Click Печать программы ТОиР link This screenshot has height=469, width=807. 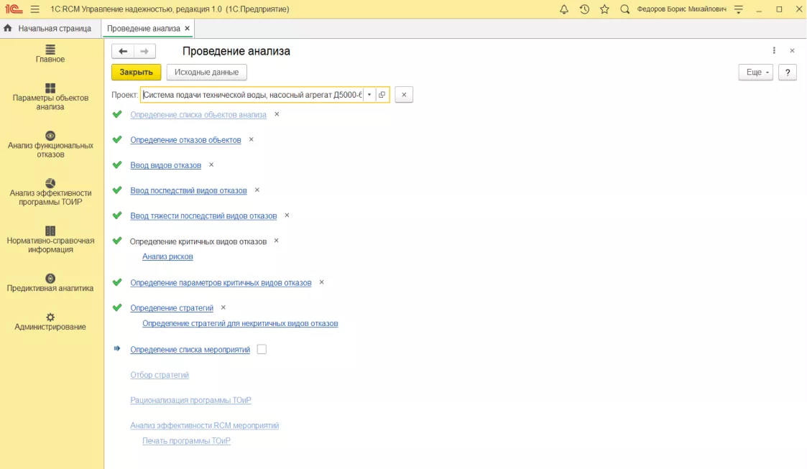click(186, 440)
